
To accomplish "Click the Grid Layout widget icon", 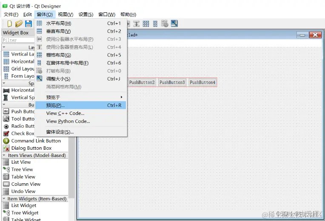I will (6, 69).
